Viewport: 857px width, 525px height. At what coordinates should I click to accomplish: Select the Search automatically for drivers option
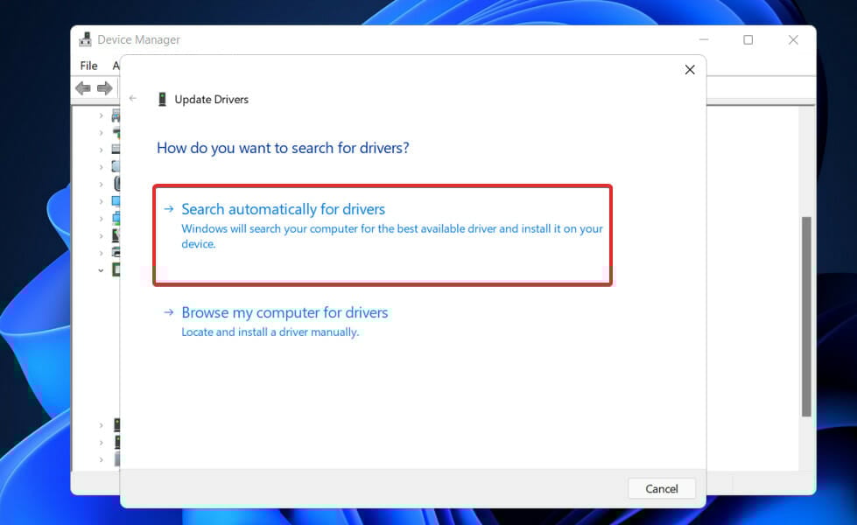tap(282, 209)
